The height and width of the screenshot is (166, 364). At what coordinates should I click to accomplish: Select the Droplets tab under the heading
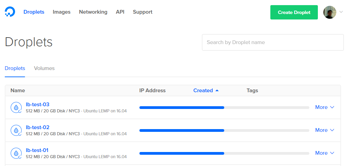(x=15, y=68)
